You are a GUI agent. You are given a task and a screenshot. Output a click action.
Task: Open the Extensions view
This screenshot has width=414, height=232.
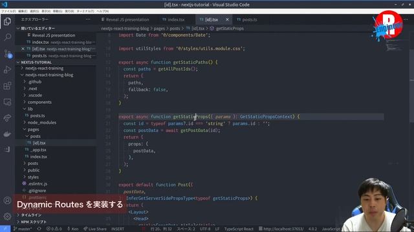pos(7,86)
